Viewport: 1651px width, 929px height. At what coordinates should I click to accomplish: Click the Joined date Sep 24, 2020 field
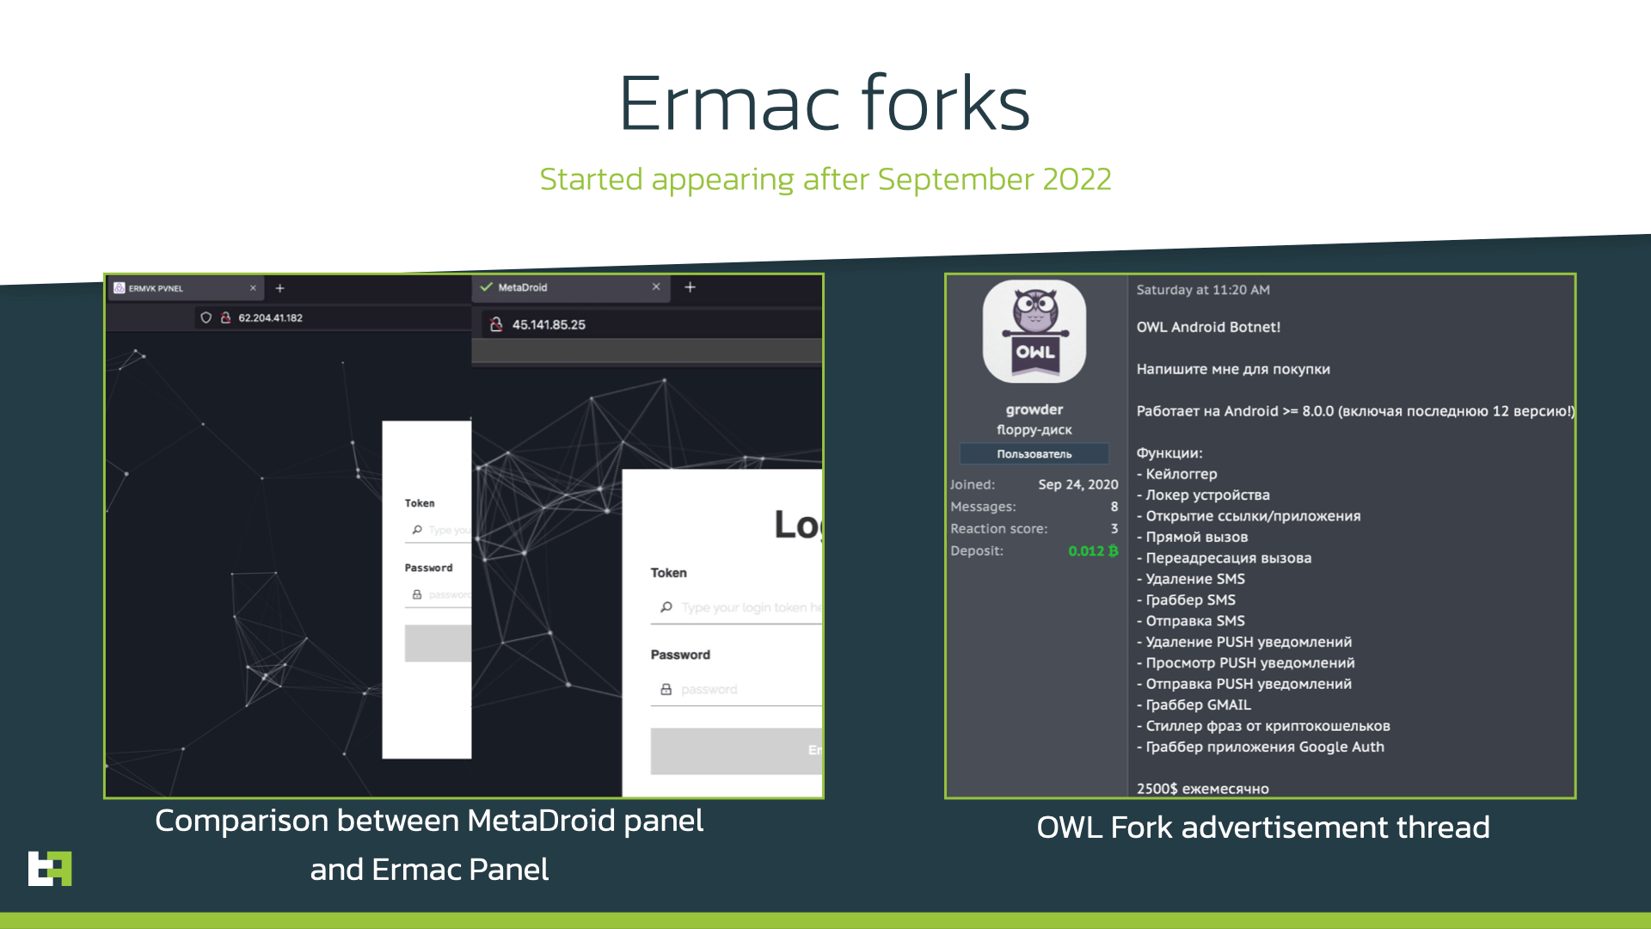coord(1077,484)
